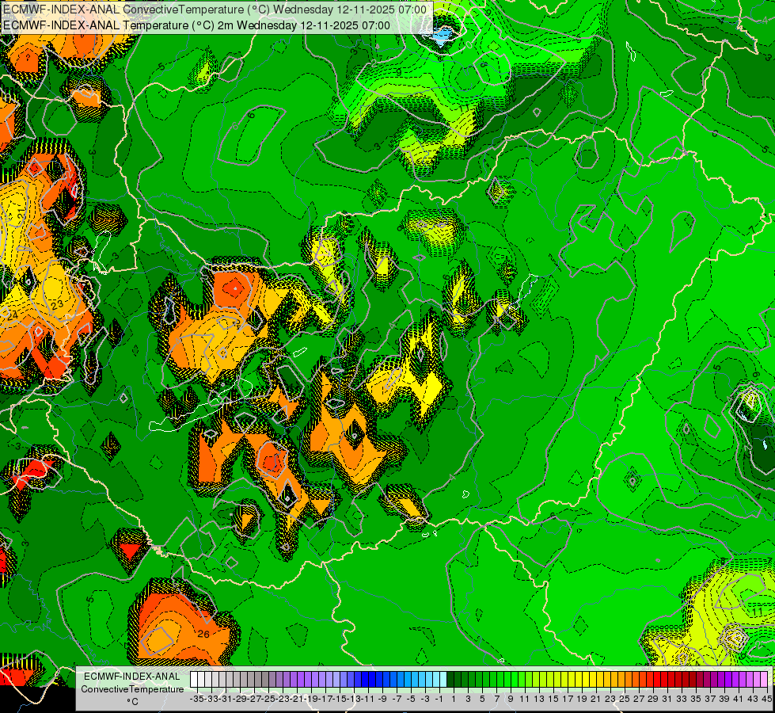Viewport: 775px width, 713px height.
Task: Click the '25' legend scale label
Action: coord(625,699)
